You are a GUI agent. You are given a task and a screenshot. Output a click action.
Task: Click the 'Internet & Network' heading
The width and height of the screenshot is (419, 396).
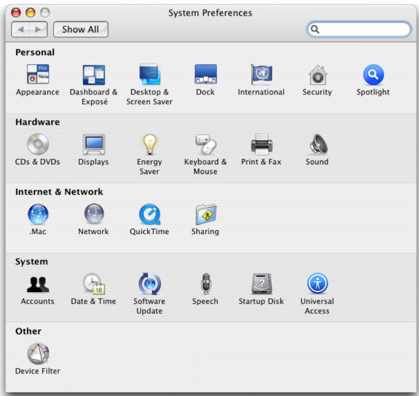pyautogui.click(x=59, y=192)
